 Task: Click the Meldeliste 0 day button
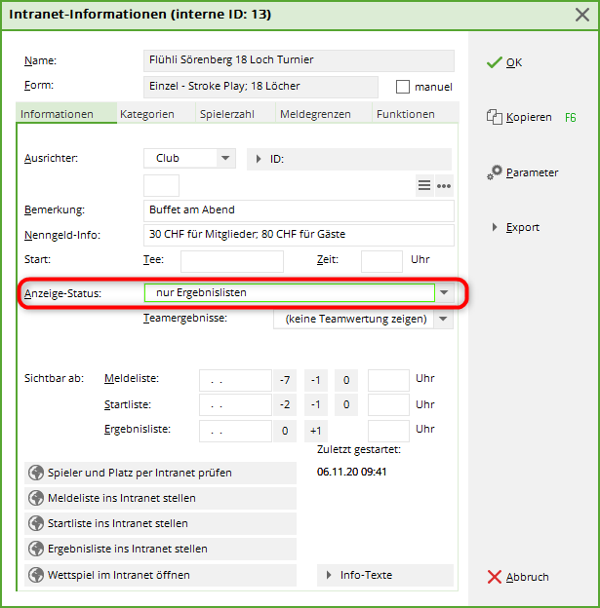346,380
